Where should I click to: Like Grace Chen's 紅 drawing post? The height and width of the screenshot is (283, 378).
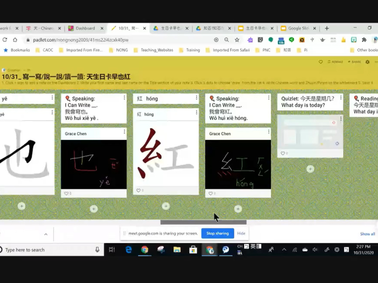[211, 193]
